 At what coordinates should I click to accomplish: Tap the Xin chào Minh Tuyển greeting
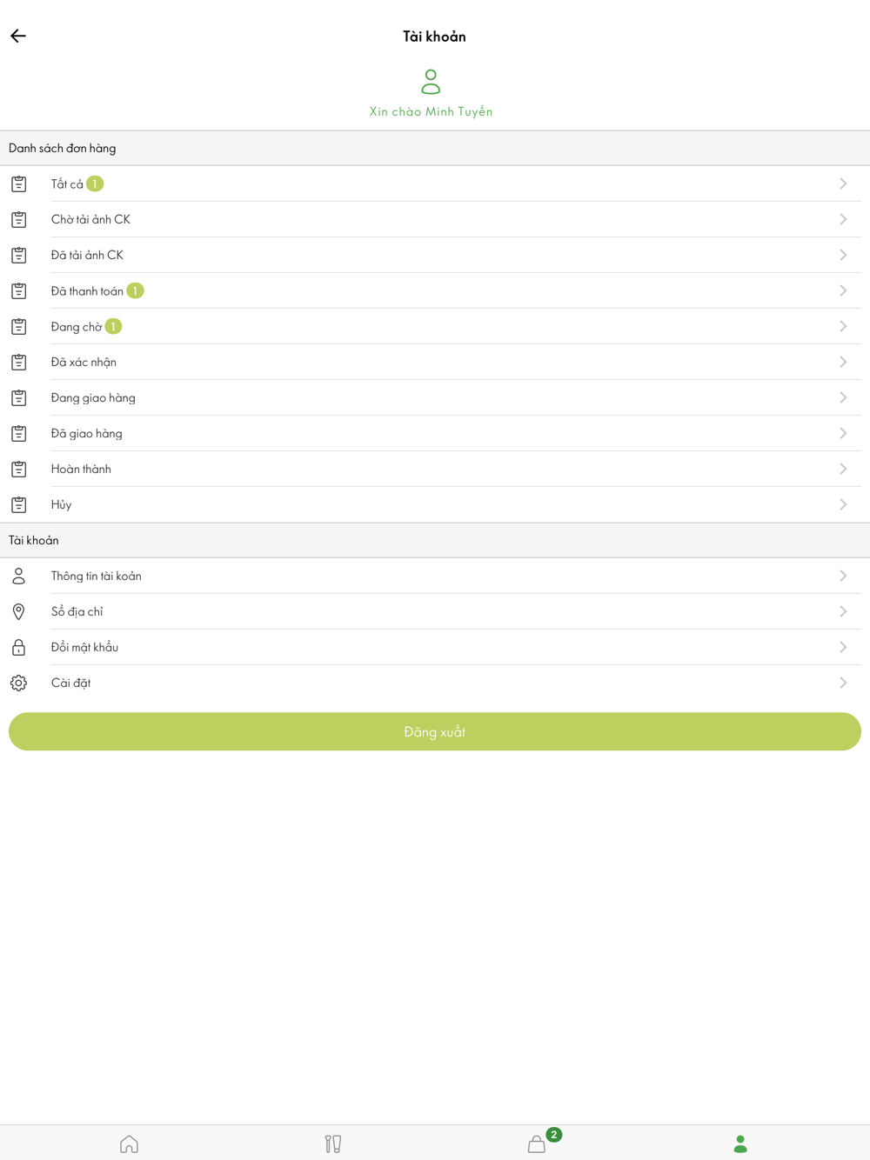click(431, 111)
